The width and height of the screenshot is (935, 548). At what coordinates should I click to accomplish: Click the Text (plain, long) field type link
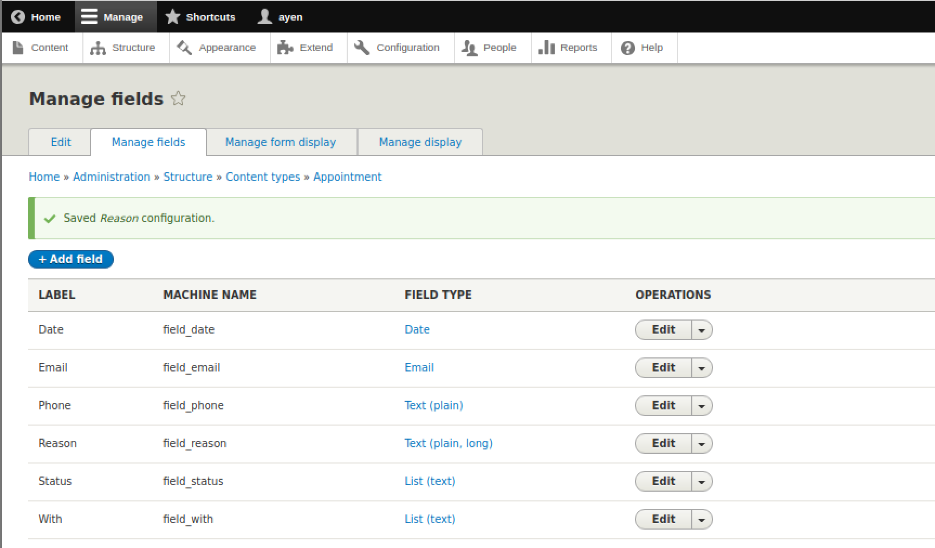[x=448, y=443]
